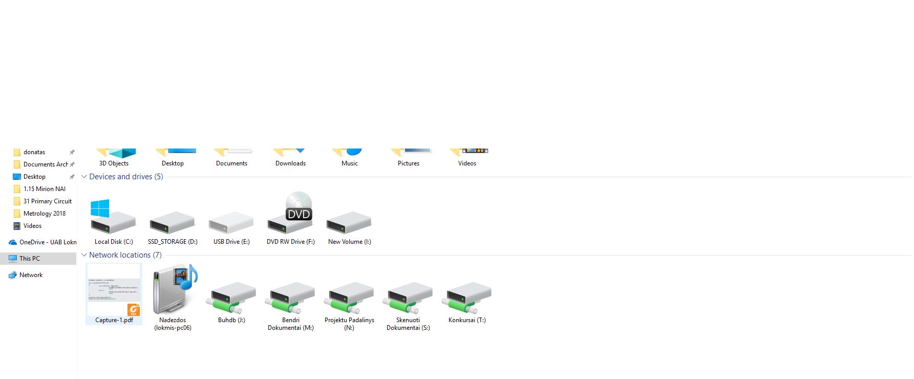Select donatas in the navigation pane
This screenshot has height=379, width=914.
tap(34, 152)
